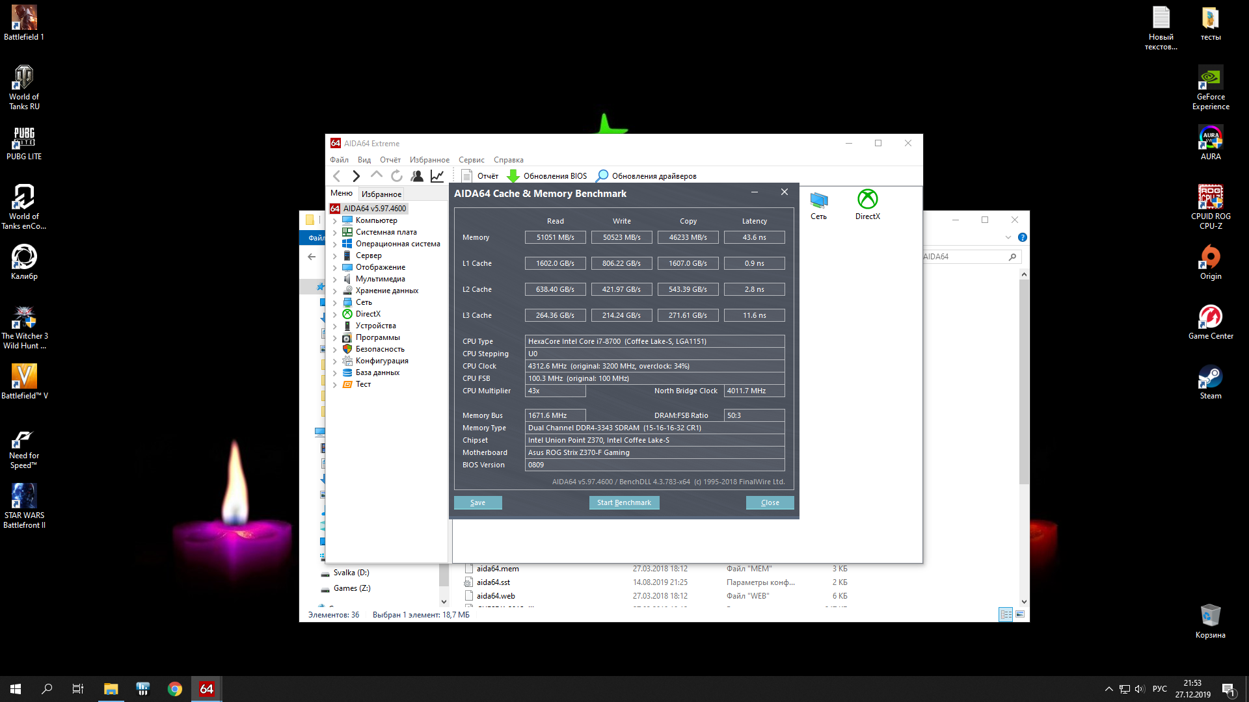Expand the Компьютер tree node
Viewport: 1249px width, 702px height.
pos(335,221)
